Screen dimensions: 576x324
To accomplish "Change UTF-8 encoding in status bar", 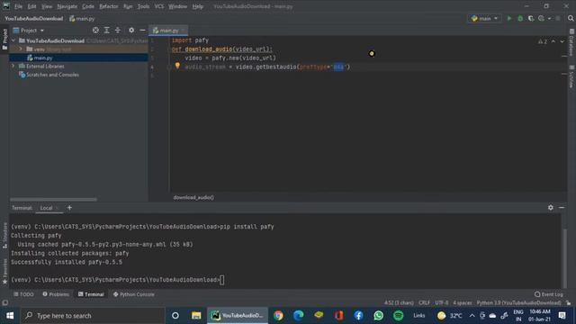I will (442, 302).
